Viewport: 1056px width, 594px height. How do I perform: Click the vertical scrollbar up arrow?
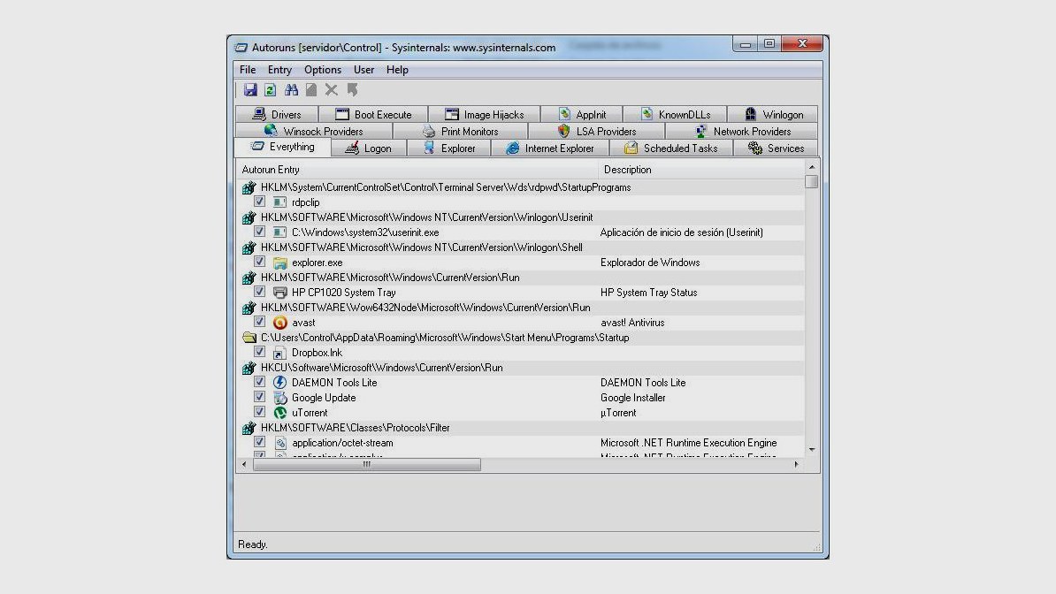[x=812, y=167]
